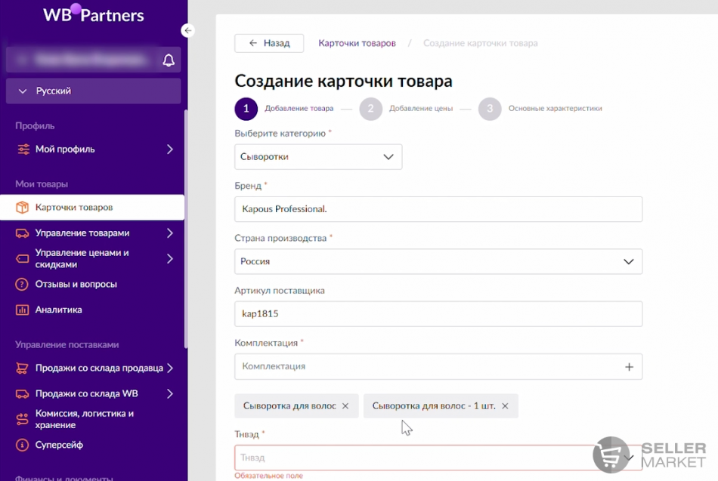Click the Аналитика chart icon
Viewport: 718px width, 481px height.
(x=22, y=310)
